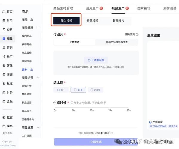179x149 pixels.
Task: Click the ID 27424786945 tag
Action: [x=158, y=126]
